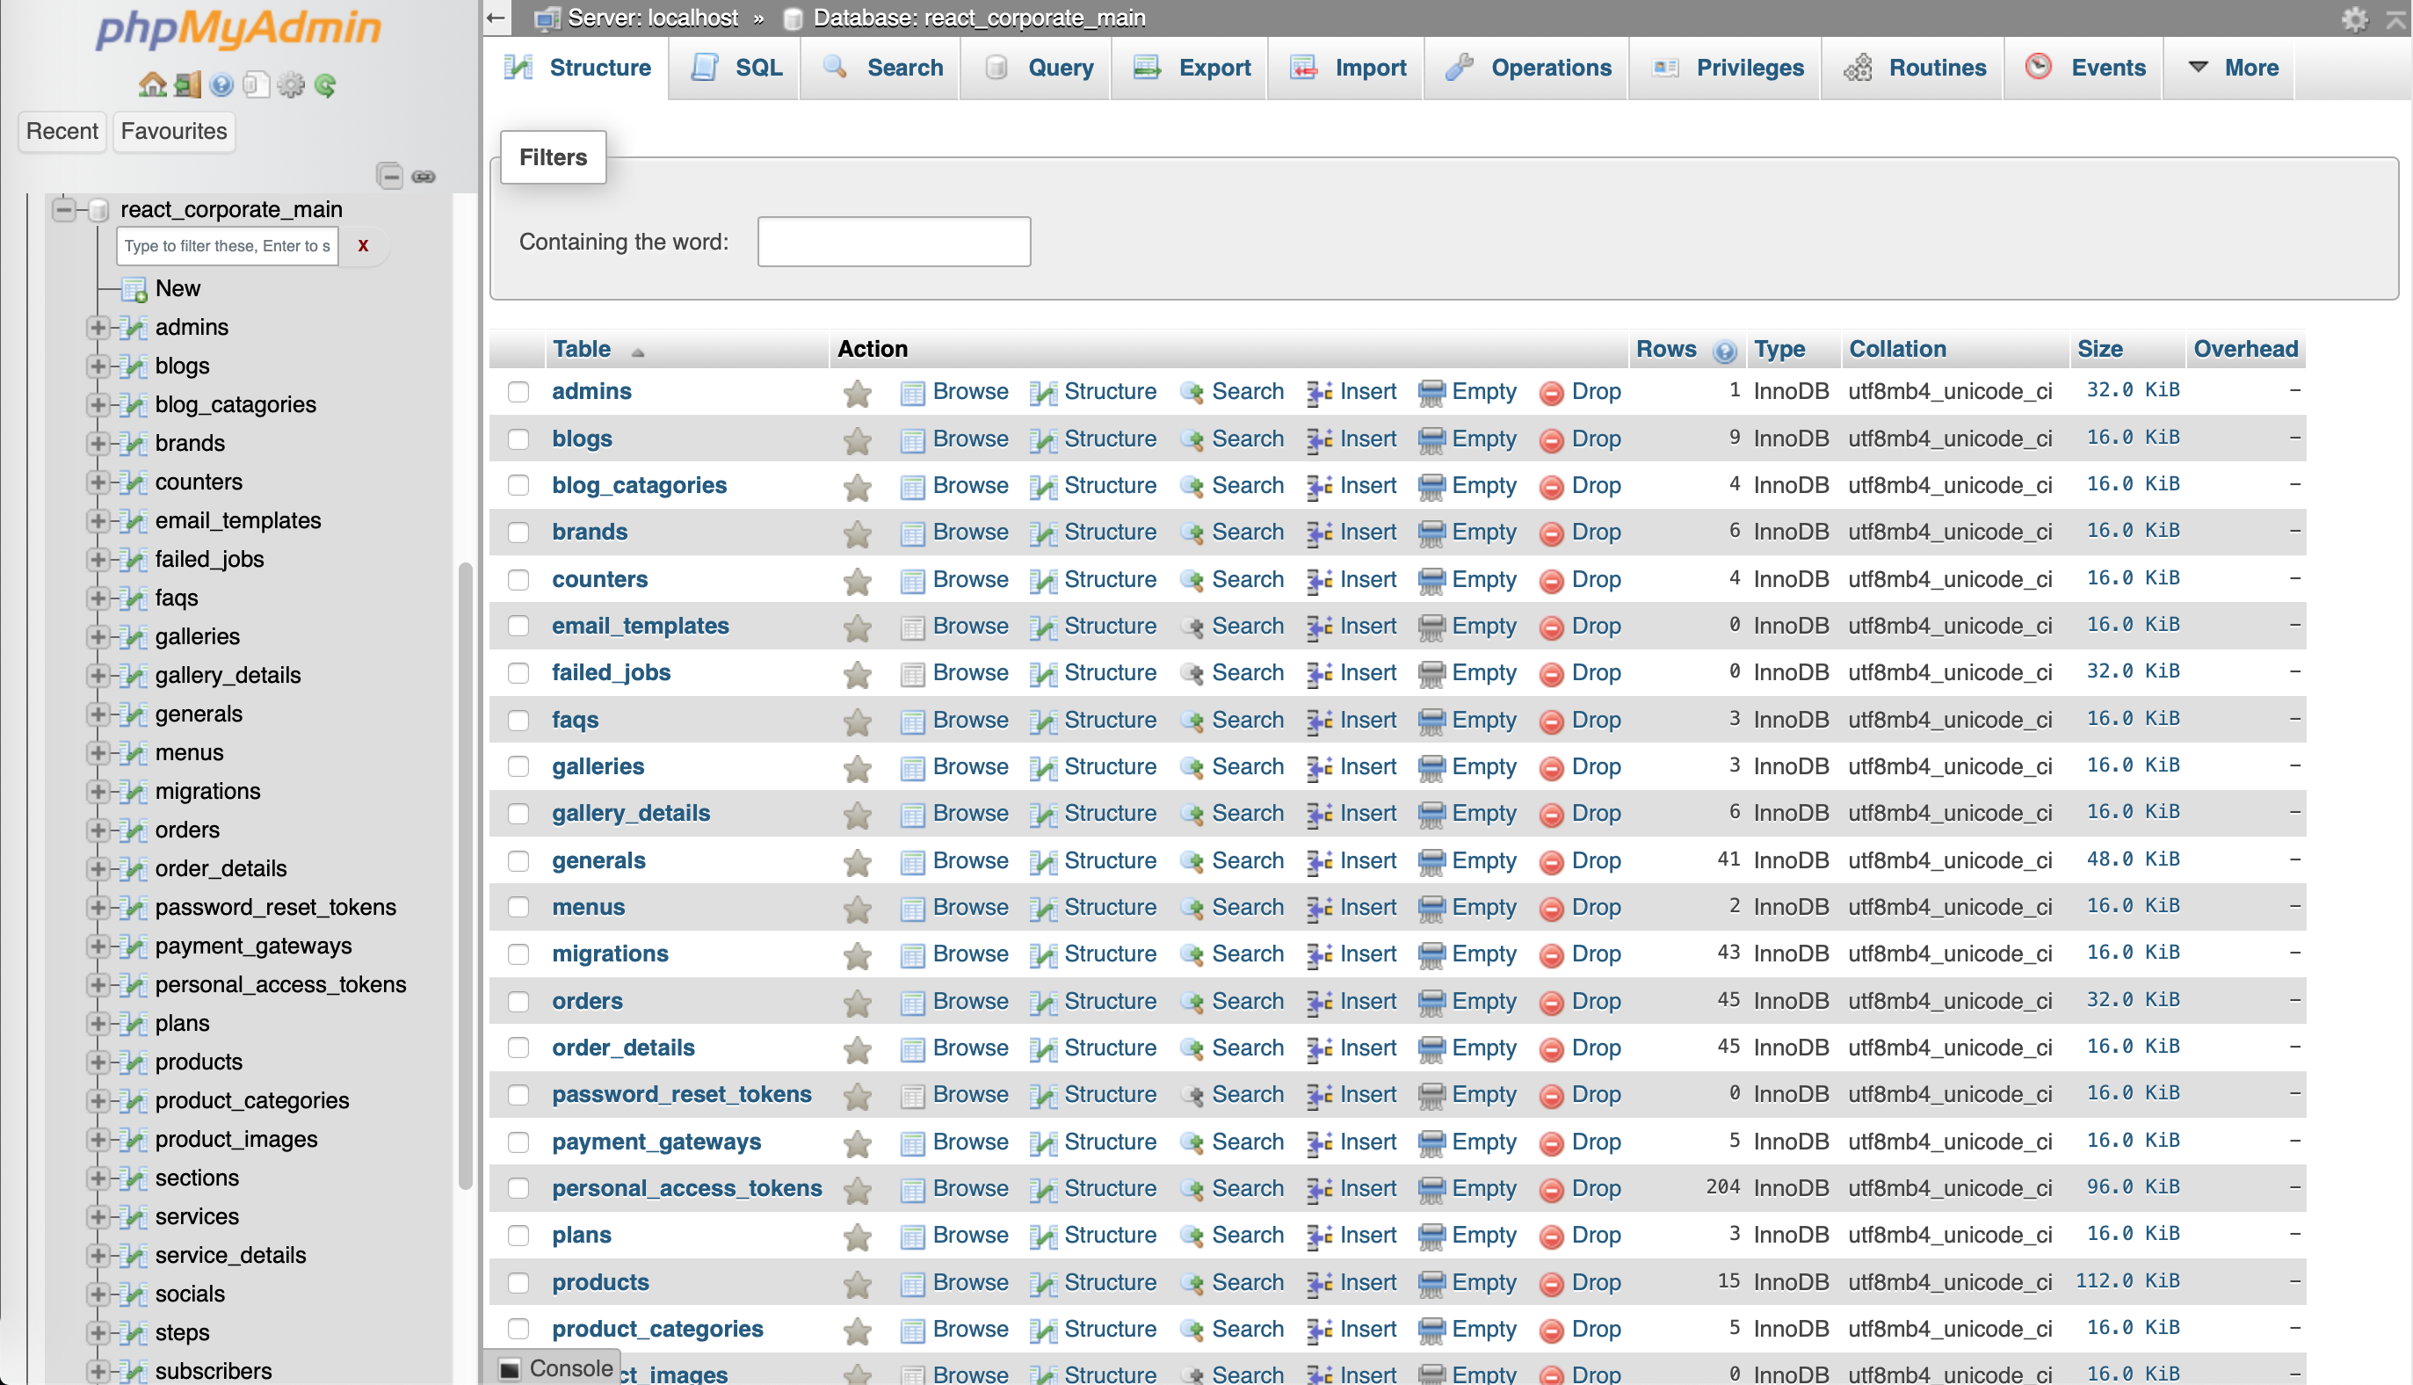Image resolution: width=2413 pixels, height=1385 pixels.
Task: Tick the payment_gateways row checkbox
Action: coord(518,1142)
